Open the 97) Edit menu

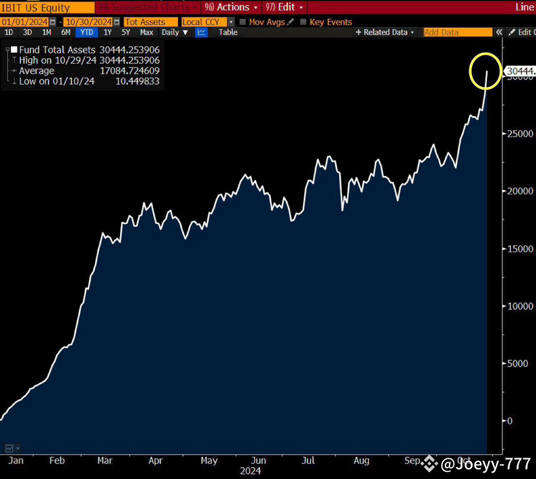284,7
